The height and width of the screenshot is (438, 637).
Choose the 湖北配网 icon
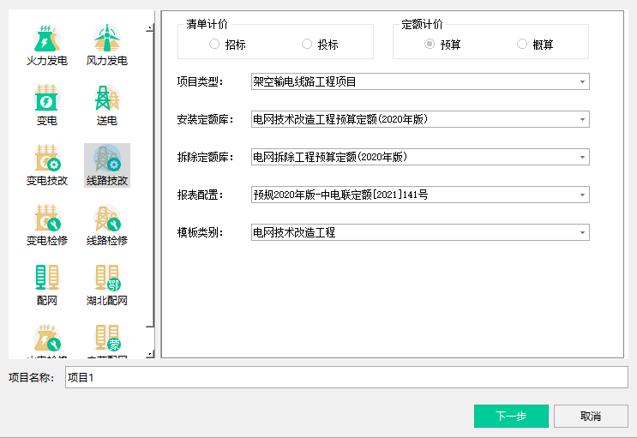[x=107, y=285]
